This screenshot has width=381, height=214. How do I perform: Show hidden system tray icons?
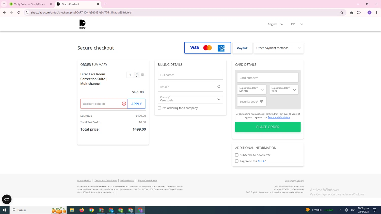click(340, 210)
